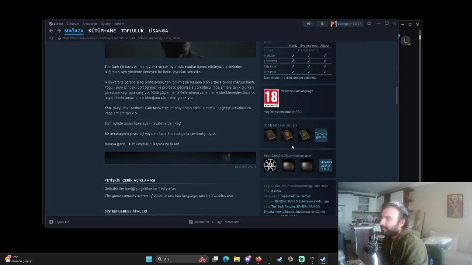Click the downloads icon in bottom bar
Screen dimensions: 472x265
(x=191, y=222)
